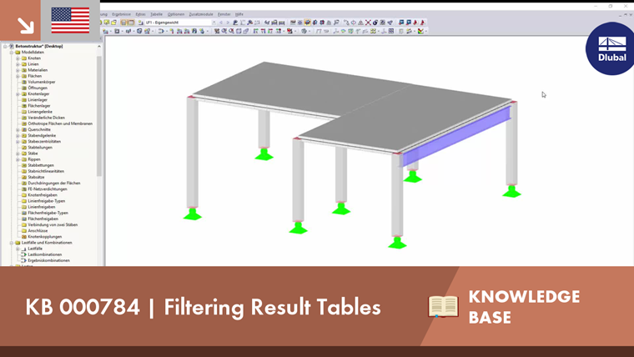
Task: Collapse the Modelldaten tree node
Action: [x=12, y=53]
